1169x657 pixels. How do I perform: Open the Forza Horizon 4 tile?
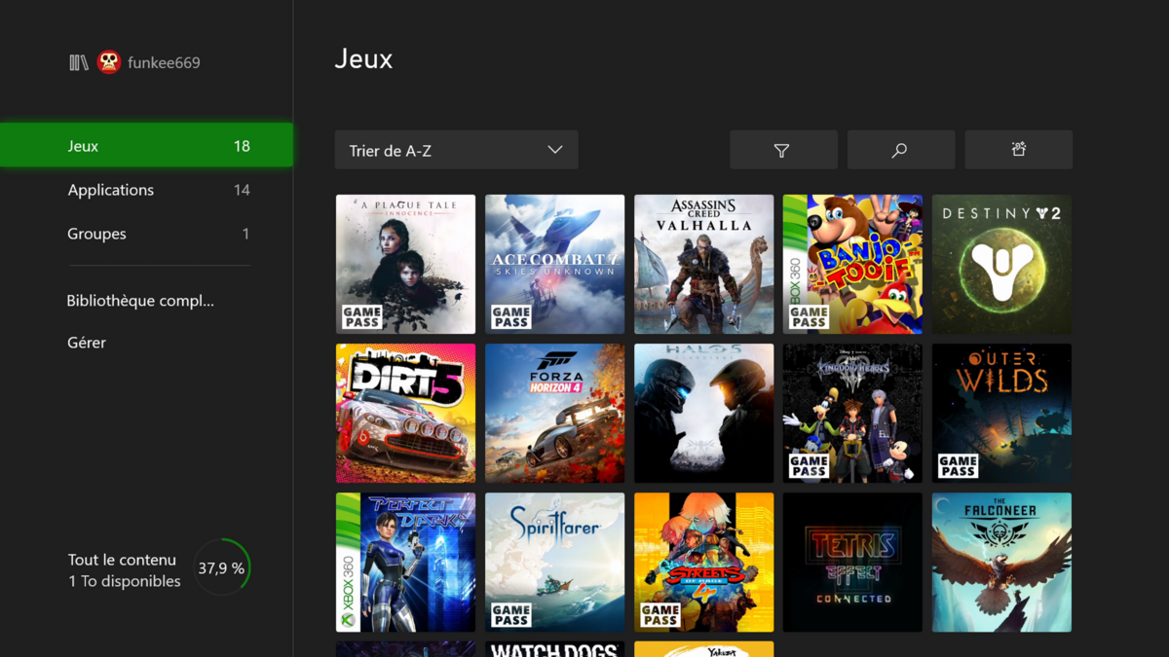(555, 414)
